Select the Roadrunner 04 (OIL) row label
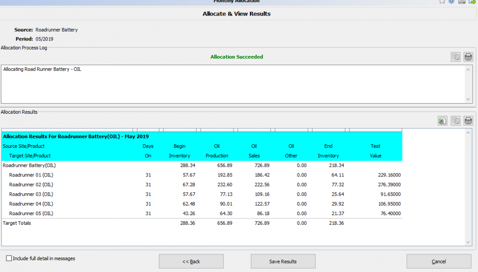Image resolution: width=478 pixels, height=272 pixels. (31, 204)
